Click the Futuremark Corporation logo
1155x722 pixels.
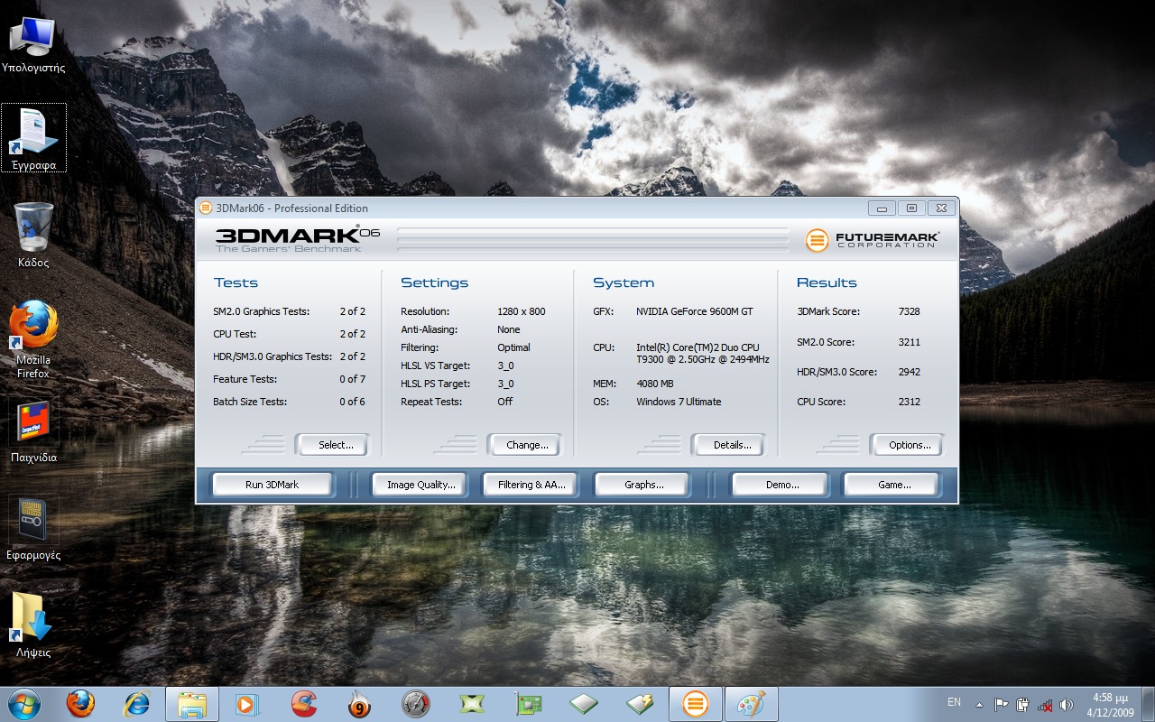click(x=873, y=240)
